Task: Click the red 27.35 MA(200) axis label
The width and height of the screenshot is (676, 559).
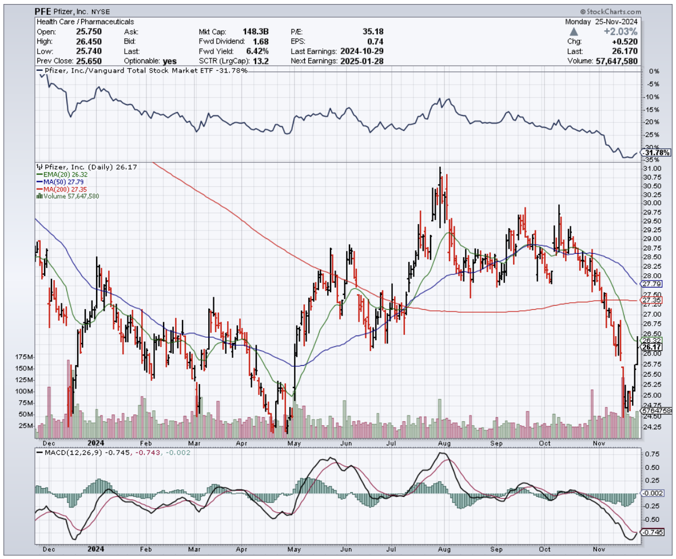Action: pyautogui.click(x=651, y=300)
